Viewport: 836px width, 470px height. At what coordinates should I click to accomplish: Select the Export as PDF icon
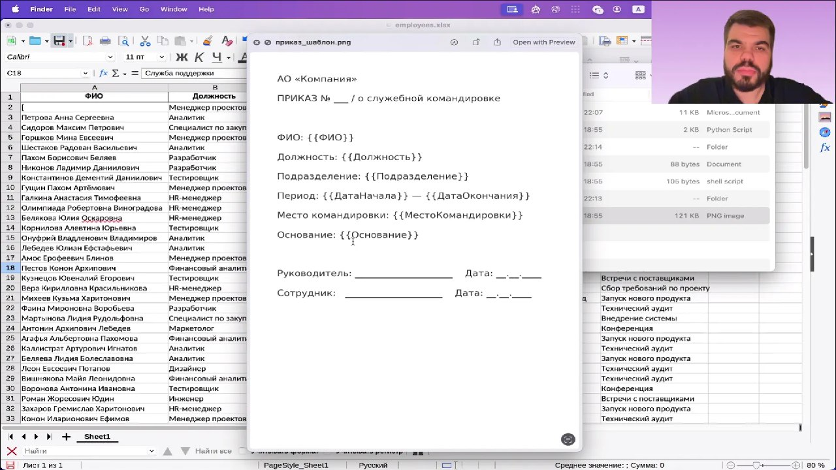point(88,40)
